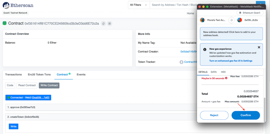Open the Code sub-tab
The image size is (270, 134).
pyautogui.click(x=10, y=85)
